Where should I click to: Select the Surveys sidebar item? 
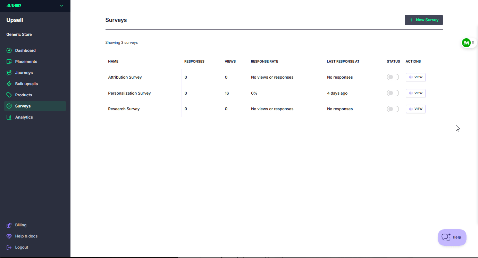click(35, 106)
